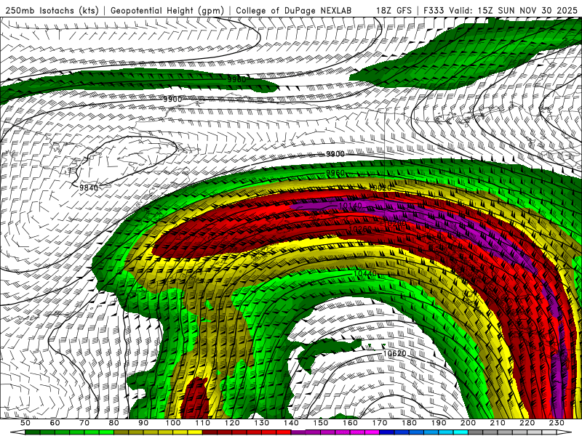582x436 pixels.
Task: Click the colorbar right end arrow
Action: 565,432
